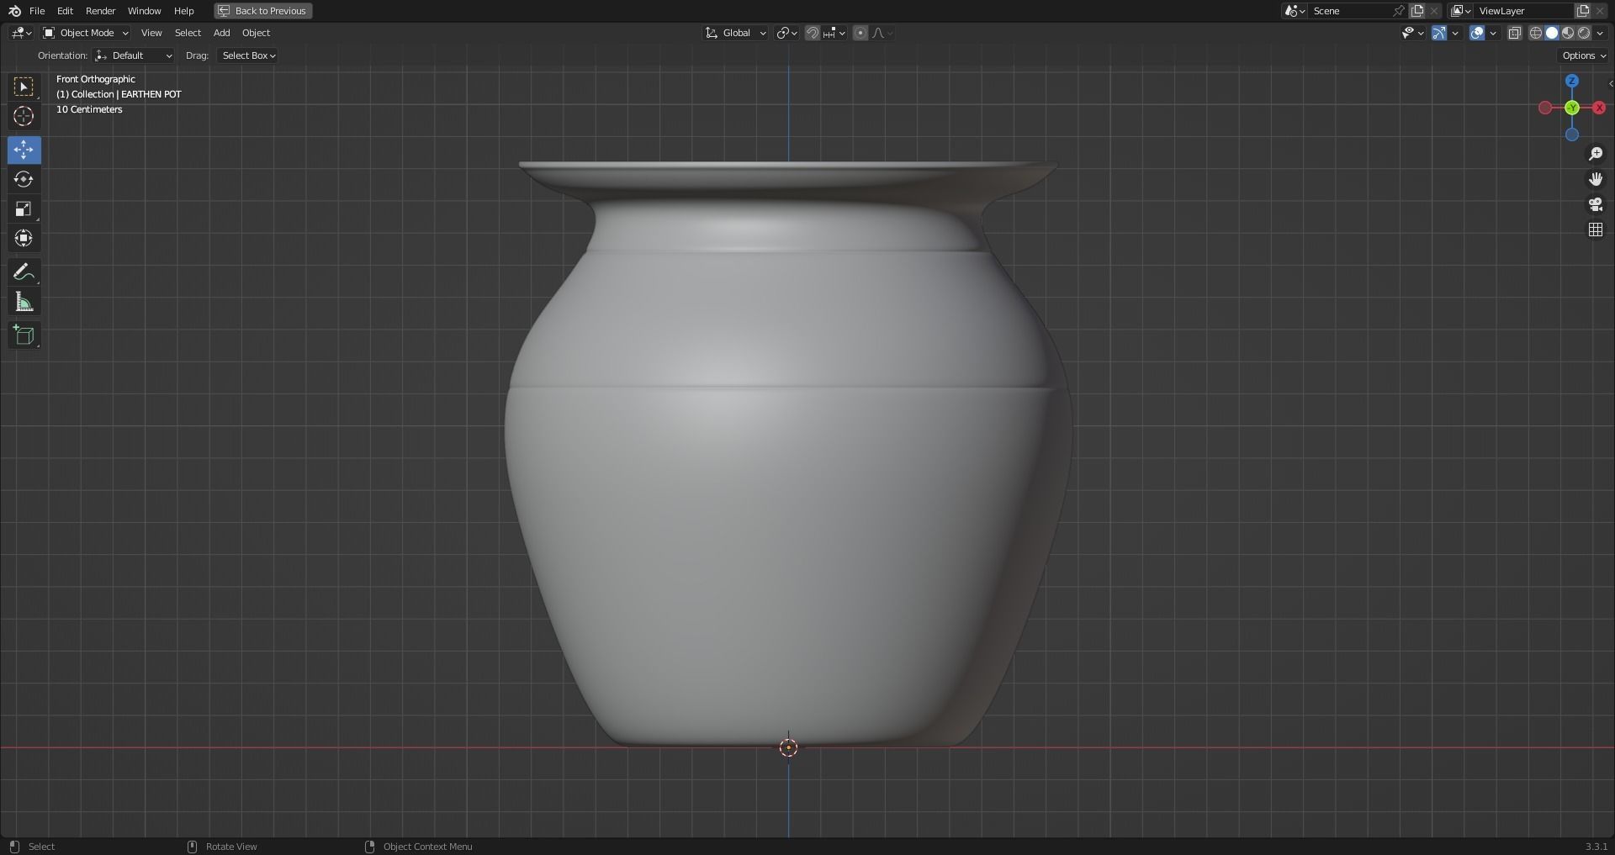Open the shading options dropdown

tap(1600, 33)
